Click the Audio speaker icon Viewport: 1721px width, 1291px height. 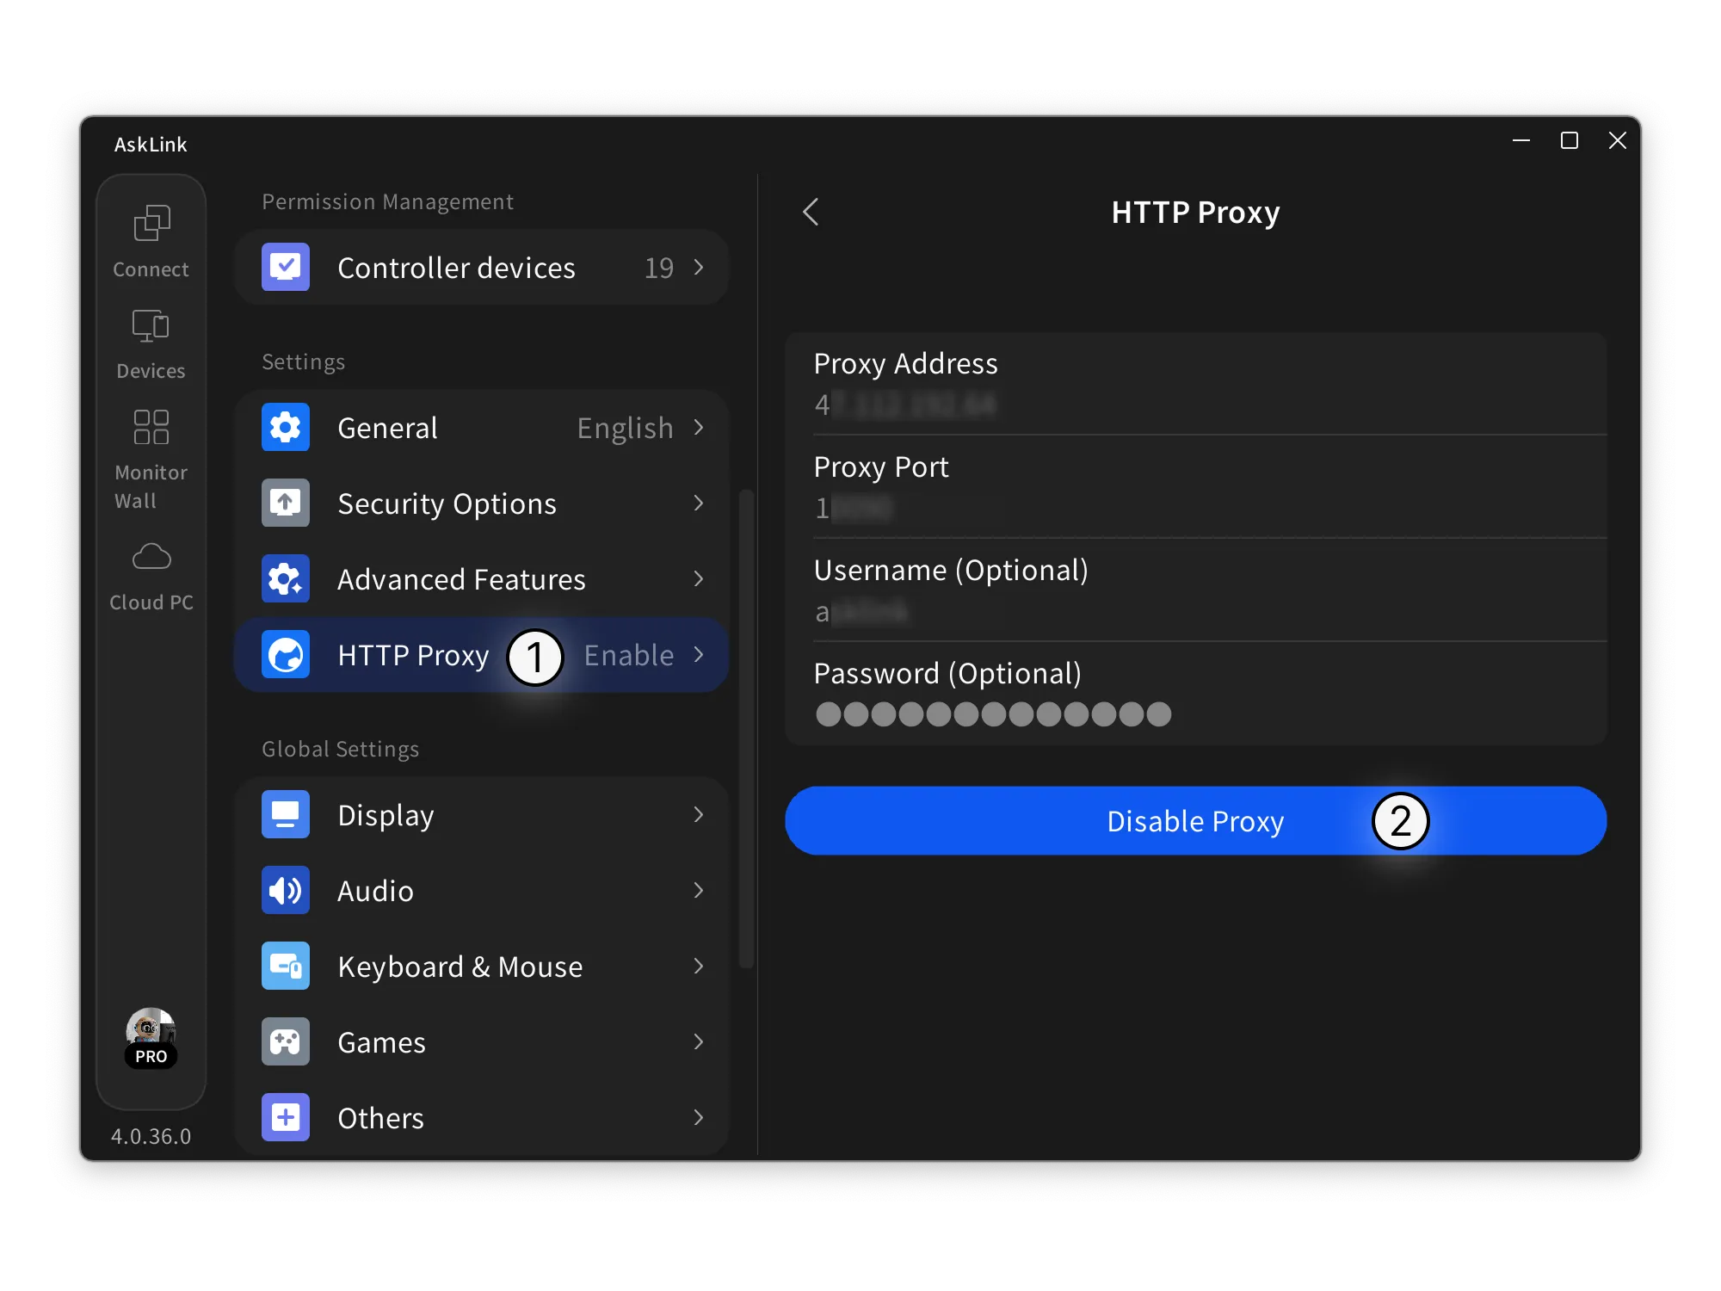point(285,890)
